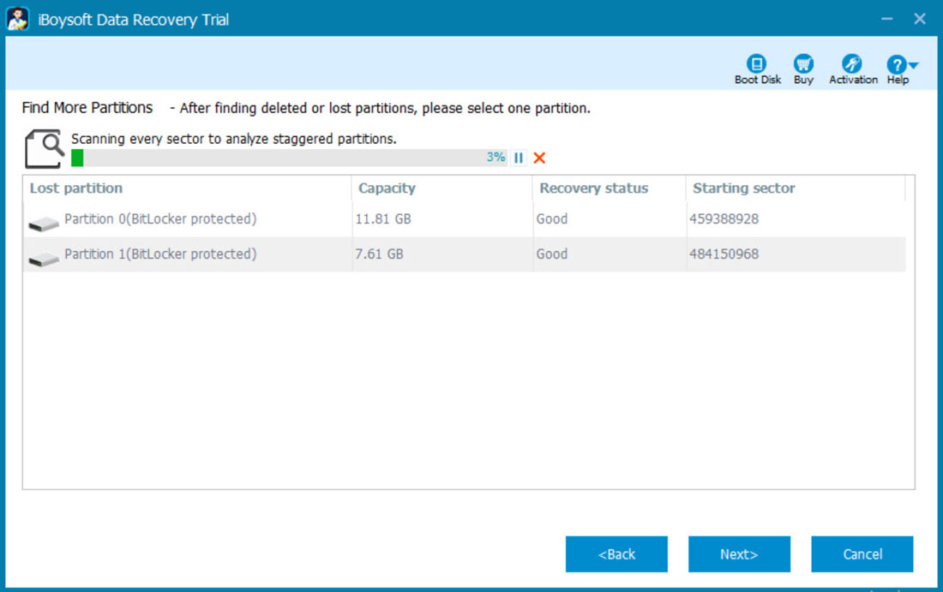943x592 pixels.
Task: Click the Buy icon in the toolbar
Action: [803, 69]
